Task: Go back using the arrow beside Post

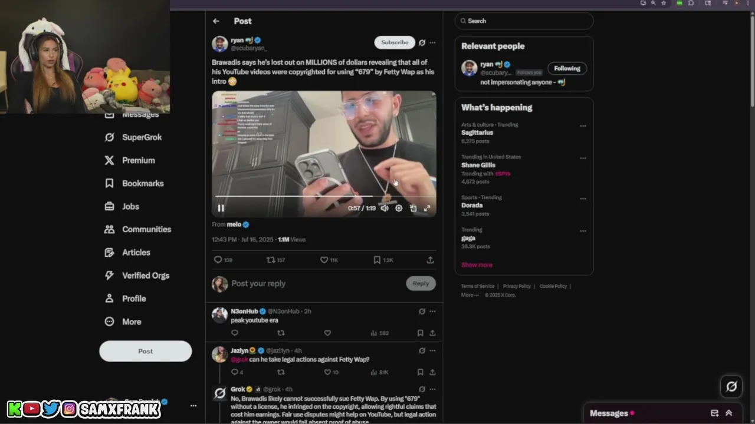Action: 216,21
